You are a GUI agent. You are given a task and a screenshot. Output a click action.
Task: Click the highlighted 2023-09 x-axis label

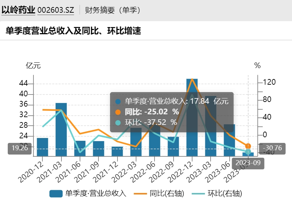(x=248, y=163)
